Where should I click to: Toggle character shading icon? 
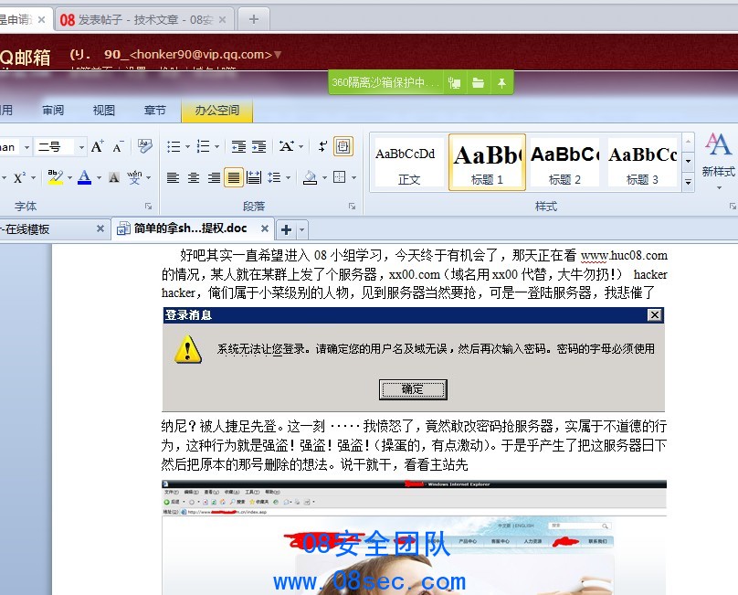tap(114, 177)
